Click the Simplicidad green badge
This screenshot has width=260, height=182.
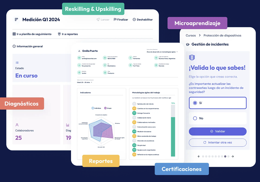(134, 145)
